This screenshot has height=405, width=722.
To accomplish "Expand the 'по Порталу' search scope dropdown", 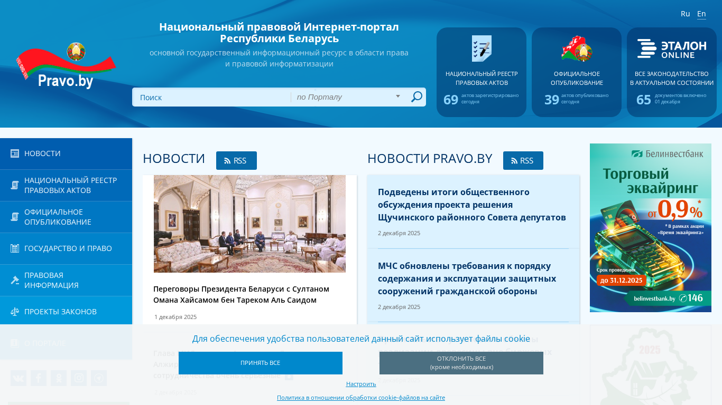I will pos(348,97).
